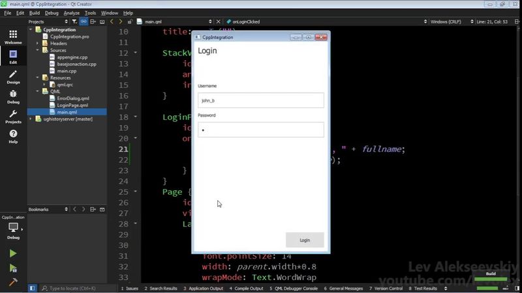Expand the Headers folder

point(38,43)
